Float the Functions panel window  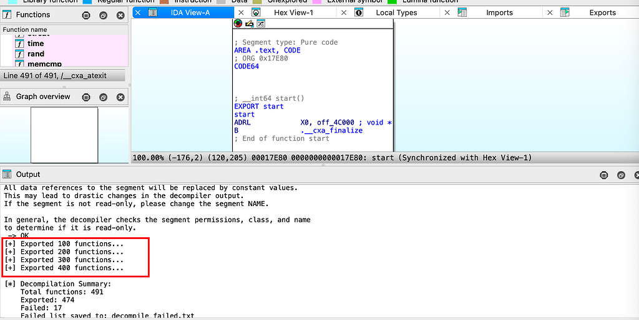[103, 16]
